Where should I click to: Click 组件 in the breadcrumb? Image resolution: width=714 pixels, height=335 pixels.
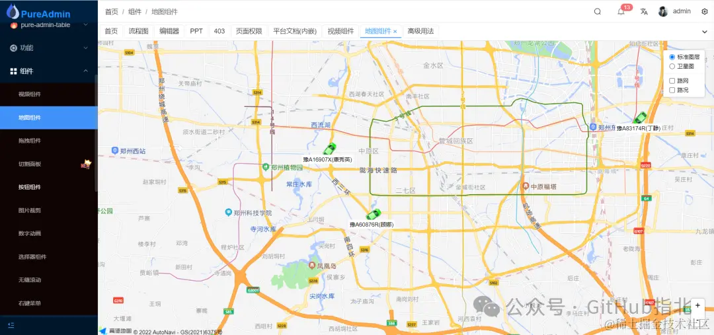135,12
